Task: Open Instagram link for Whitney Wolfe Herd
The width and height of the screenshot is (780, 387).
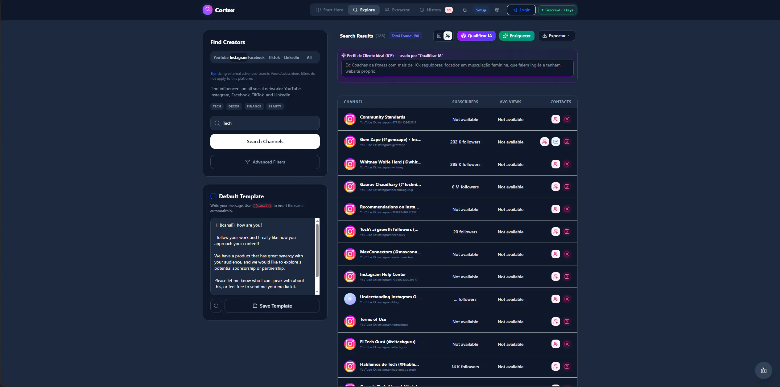Action: pyautogui.click(x=567, y=164)
